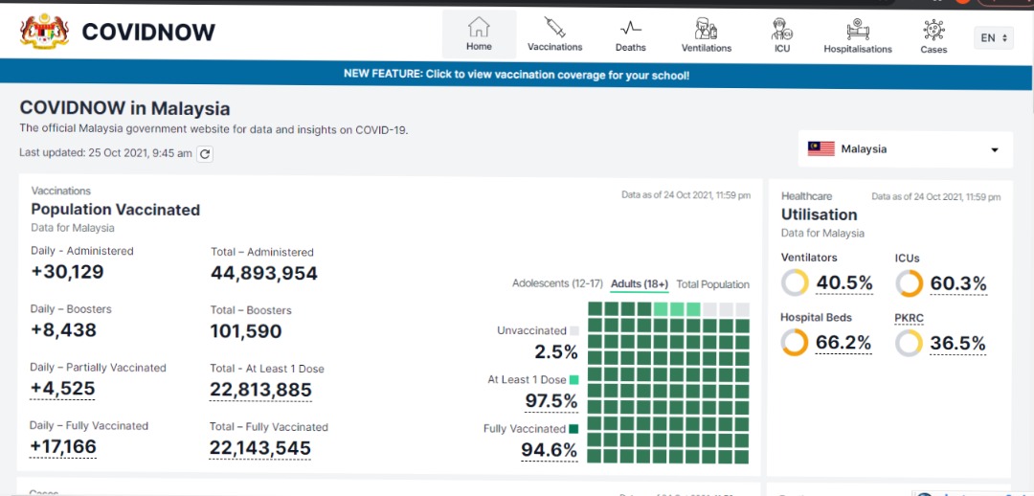Image resolution: width=1034 pixels, height=496 pixels.
Task: Open Deaths heartbeat line icon
Action: [x=630, y=28]
